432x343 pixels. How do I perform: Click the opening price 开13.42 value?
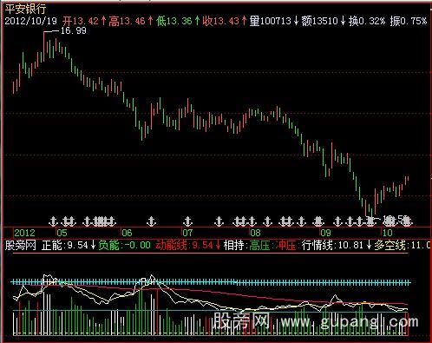(81, 21)
